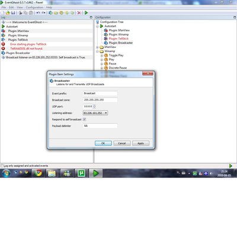Click the Plugin: TellStick icon in tree

(x=106, y=38)
